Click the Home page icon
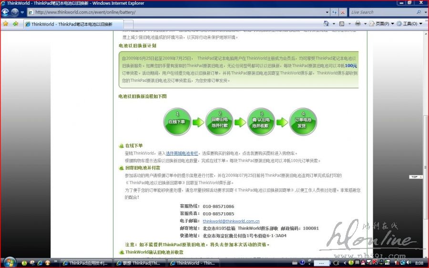The width and height of the screenshot is (429, 268). pyautogui.click(x=327, y=24)
